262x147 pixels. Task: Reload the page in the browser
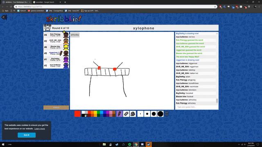click(x=11, y=7)
